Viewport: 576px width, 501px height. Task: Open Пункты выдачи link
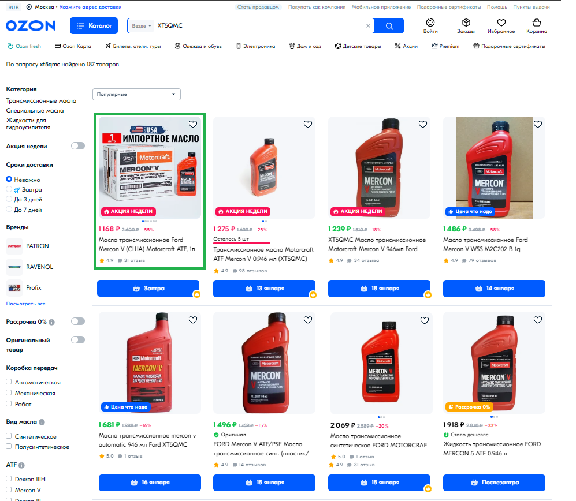(531, 7)
